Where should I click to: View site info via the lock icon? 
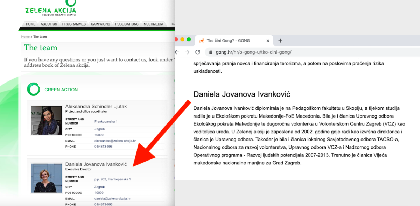coord(211,52)
